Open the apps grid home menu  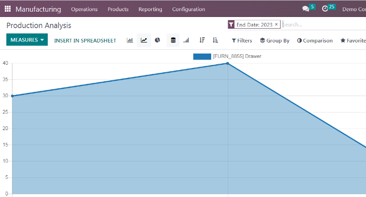tap(8, 9)
